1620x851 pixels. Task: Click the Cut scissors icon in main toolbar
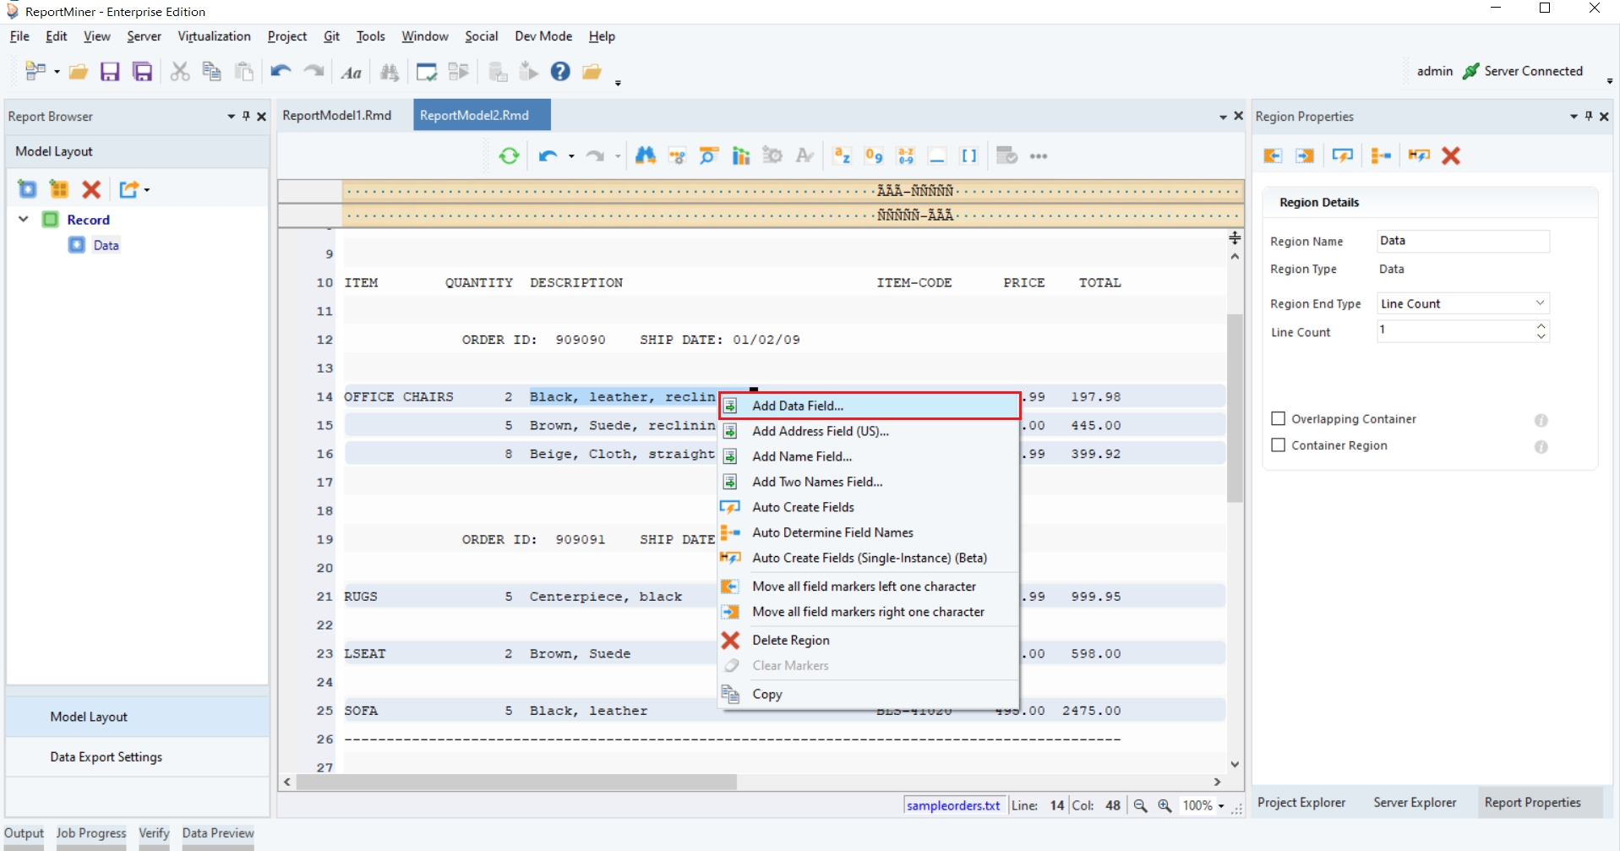click(x=179, y=72)
